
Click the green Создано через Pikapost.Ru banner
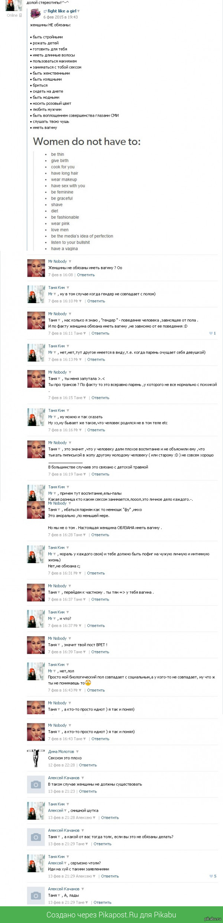111,915
